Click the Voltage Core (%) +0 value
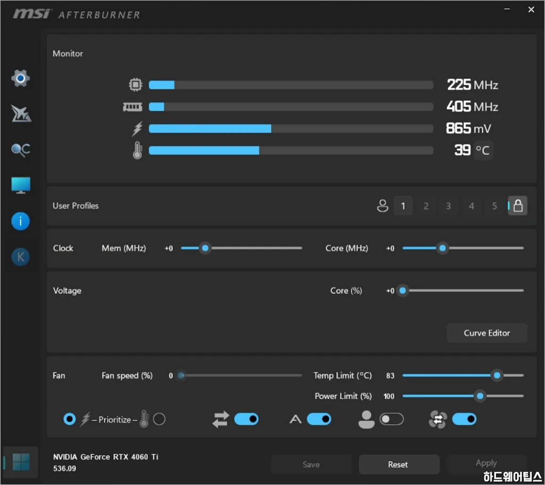Image resolution: width=545 pixels, height=485 pixels. [390, 291]
